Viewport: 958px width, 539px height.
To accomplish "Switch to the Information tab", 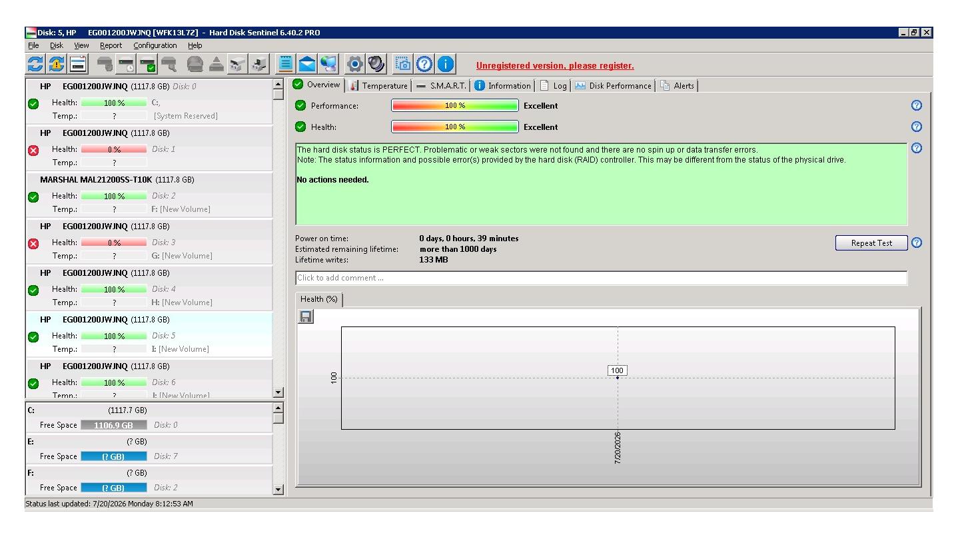I will tap(502, 85).
